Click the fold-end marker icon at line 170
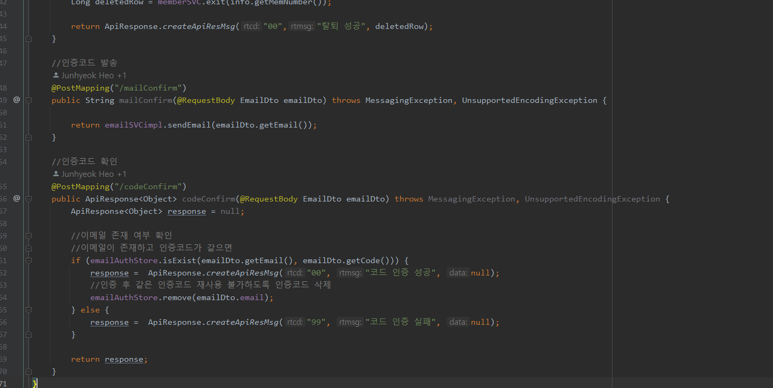 click(x=28, y=371)
